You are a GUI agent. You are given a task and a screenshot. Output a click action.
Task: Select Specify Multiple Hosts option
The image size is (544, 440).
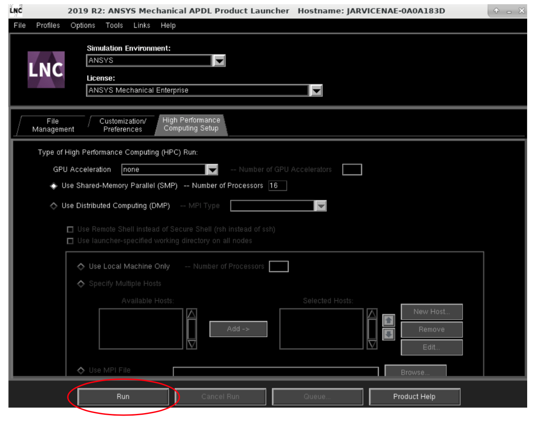81,284
